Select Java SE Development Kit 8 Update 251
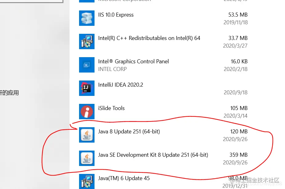Viewport: 285px width, 189px height. [x=153, y=155]
